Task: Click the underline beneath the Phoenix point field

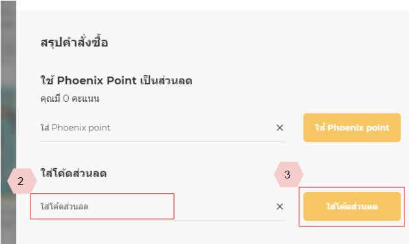Action: point(162,142)
